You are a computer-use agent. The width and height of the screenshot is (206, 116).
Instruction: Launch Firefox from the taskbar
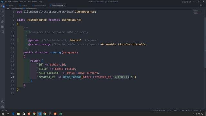[x=29, y=114]
